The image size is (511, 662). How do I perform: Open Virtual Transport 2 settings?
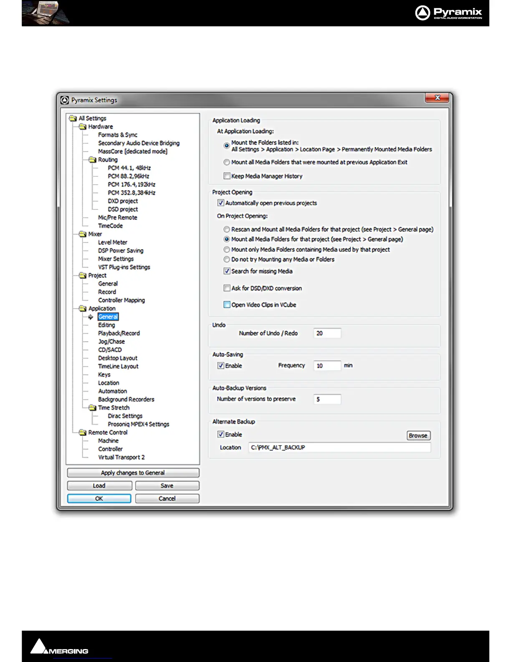pos(121,457)
